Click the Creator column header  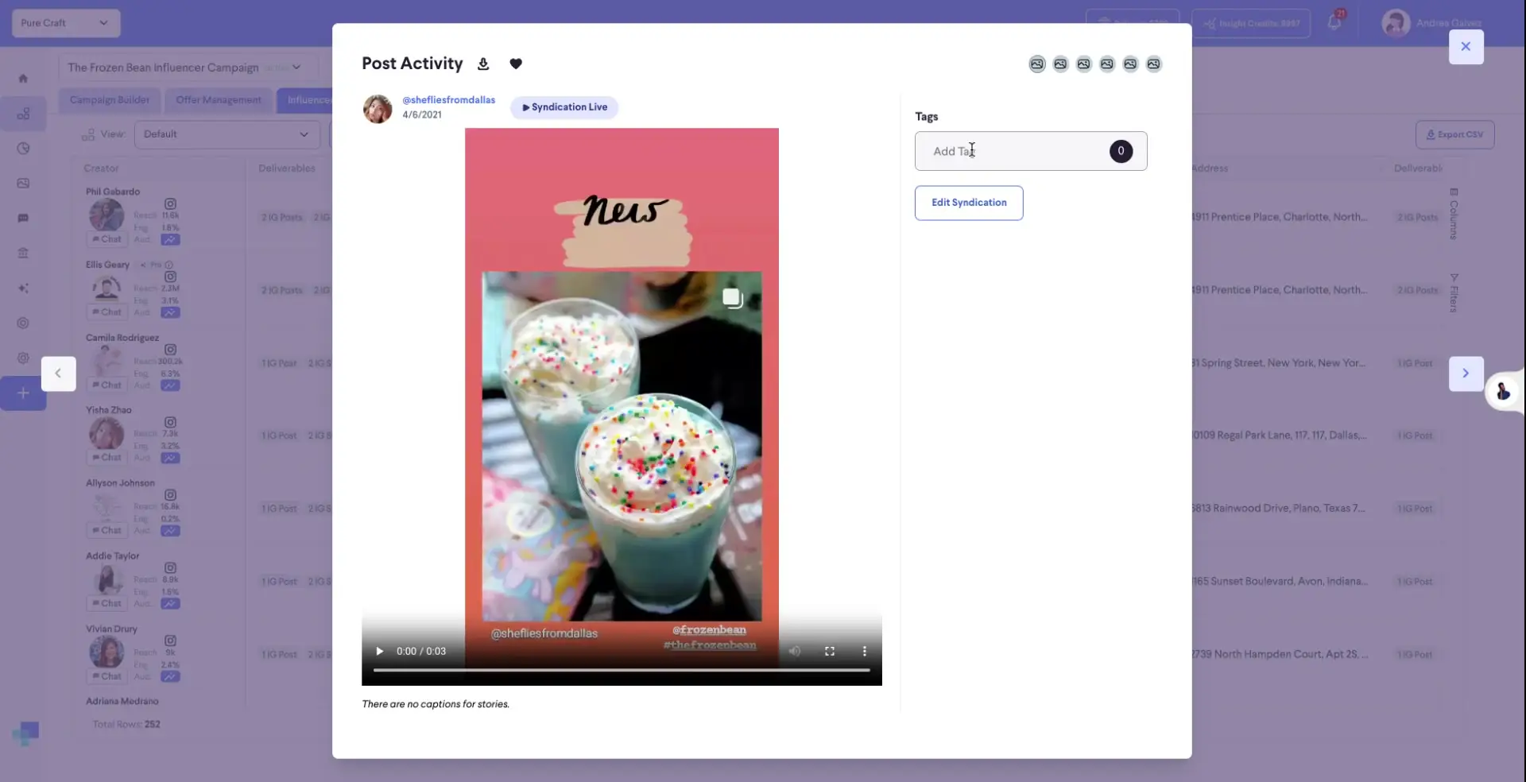[x=101, y=168]
